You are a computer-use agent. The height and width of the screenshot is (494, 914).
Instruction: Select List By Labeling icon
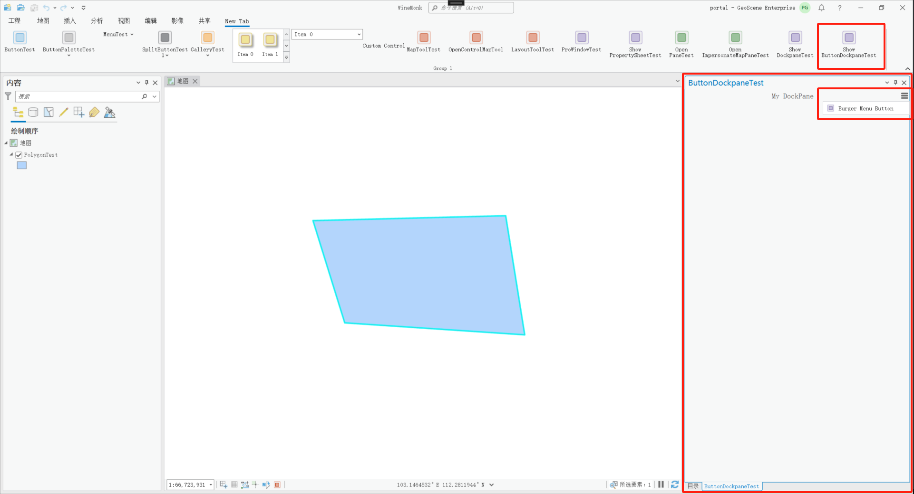[x=94, y=113]
